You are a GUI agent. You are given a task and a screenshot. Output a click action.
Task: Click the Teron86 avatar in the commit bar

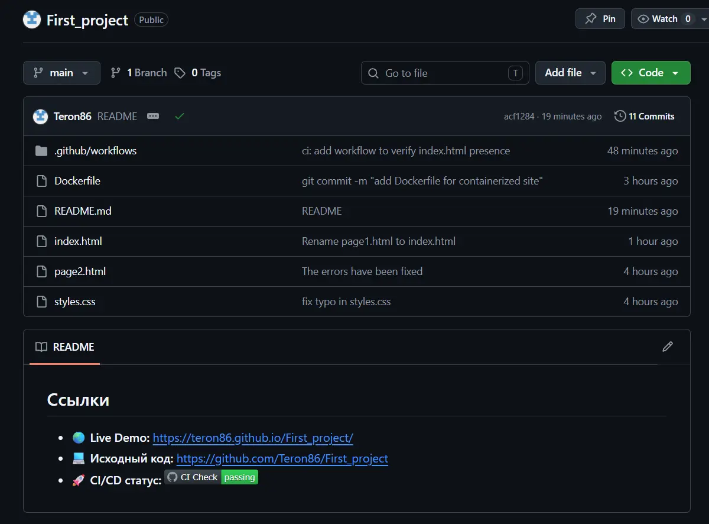pyautogui.click(x=40, y=117)
